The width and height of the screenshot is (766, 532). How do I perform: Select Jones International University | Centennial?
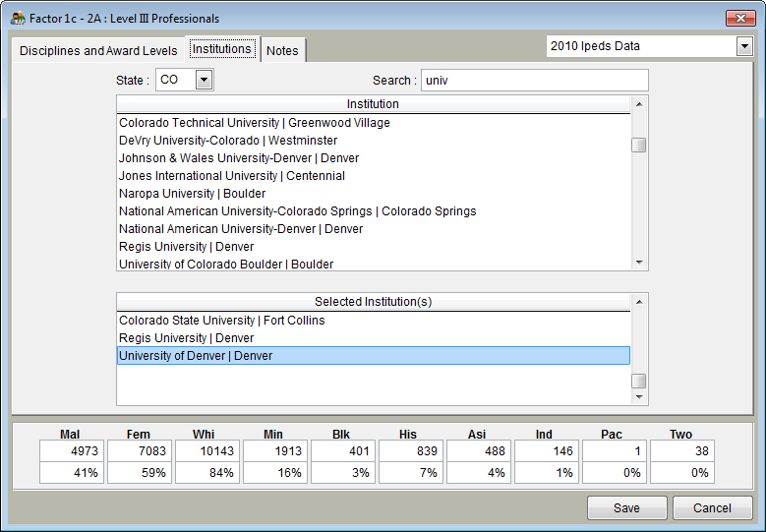click(374, 176)
